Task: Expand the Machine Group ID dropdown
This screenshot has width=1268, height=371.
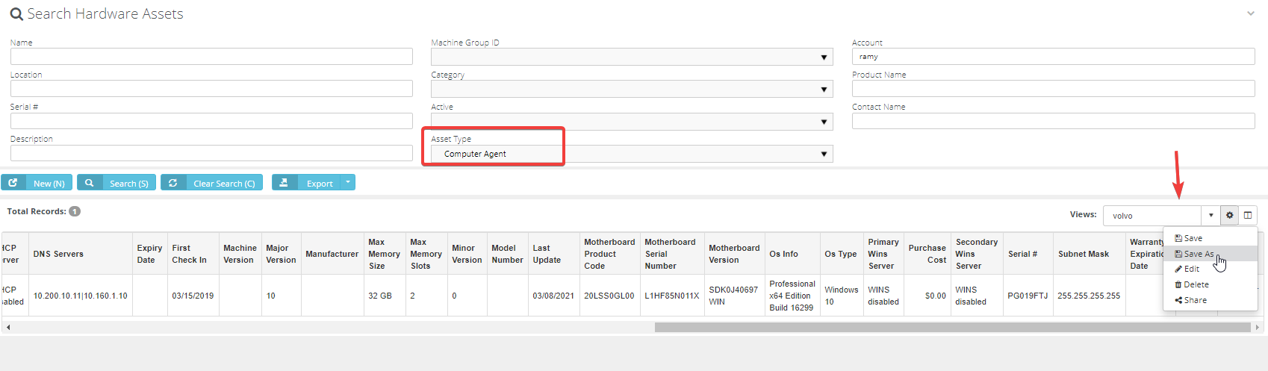Action: click(824, 57)
